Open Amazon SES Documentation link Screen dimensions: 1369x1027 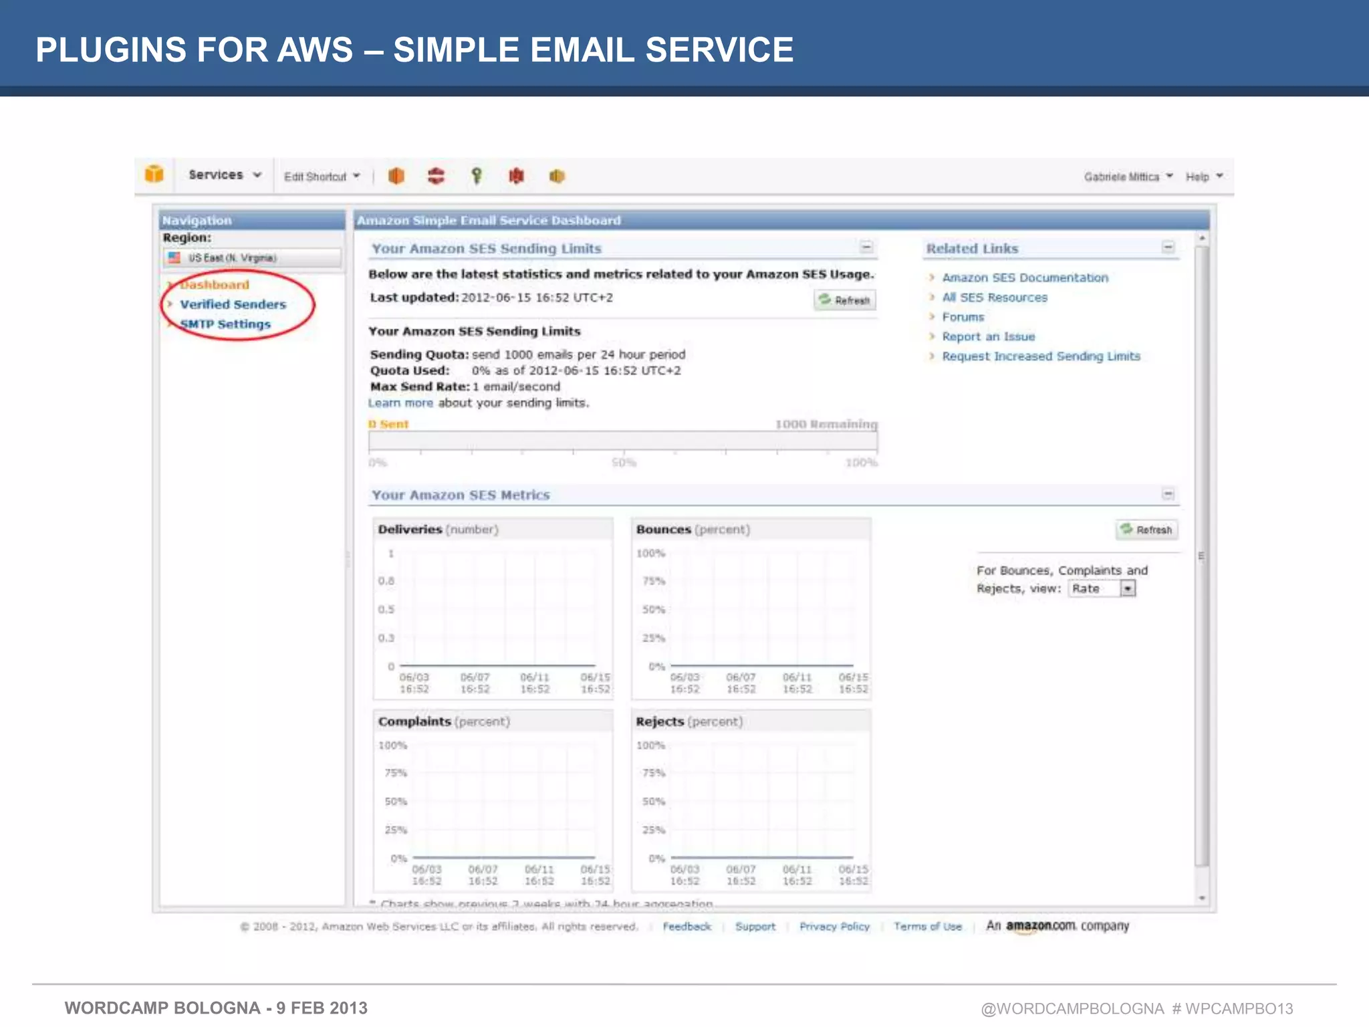pos(1025,277)
